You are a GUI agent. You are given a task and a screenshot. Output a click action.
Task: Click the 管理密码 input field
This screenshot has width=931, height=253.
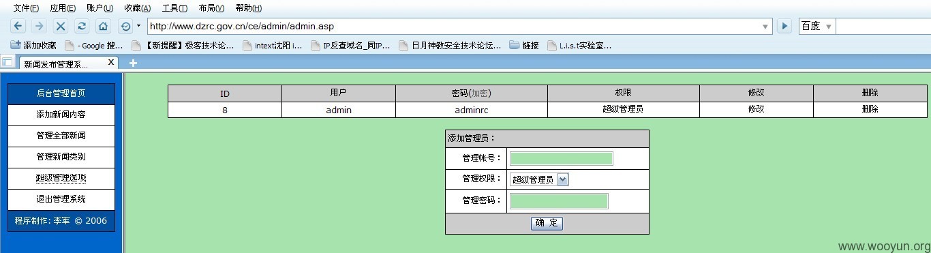tap(559, 200)
